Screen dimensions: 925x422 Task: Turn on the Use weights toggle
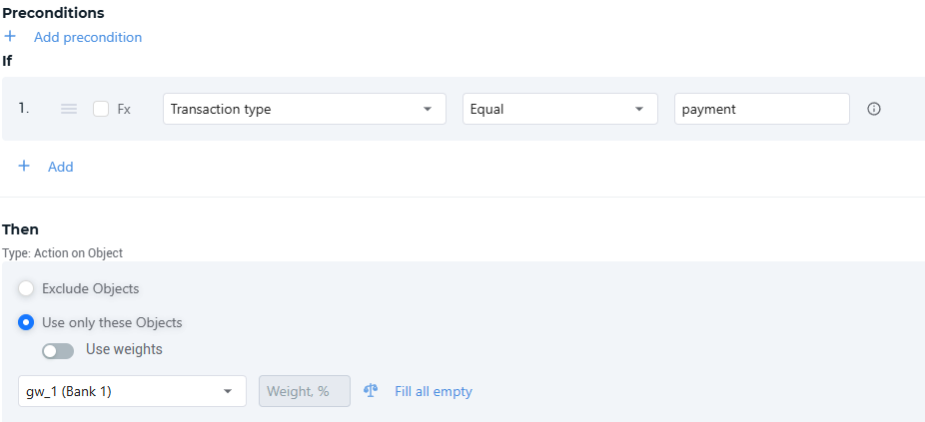58,350
